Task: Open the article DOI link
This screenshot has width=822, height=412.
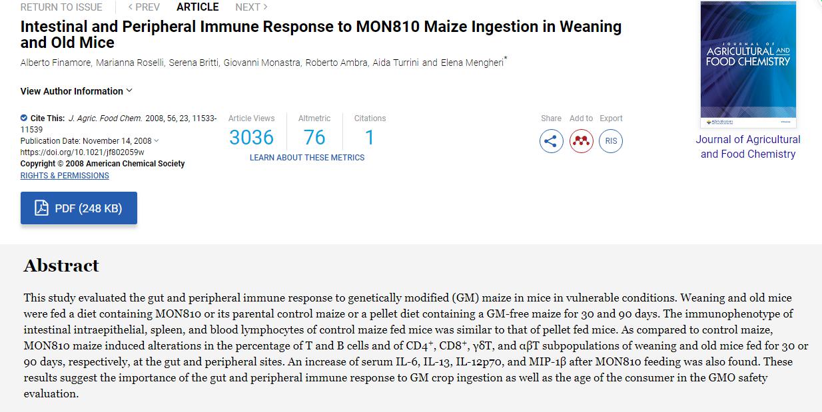Action: coord(82,152)
